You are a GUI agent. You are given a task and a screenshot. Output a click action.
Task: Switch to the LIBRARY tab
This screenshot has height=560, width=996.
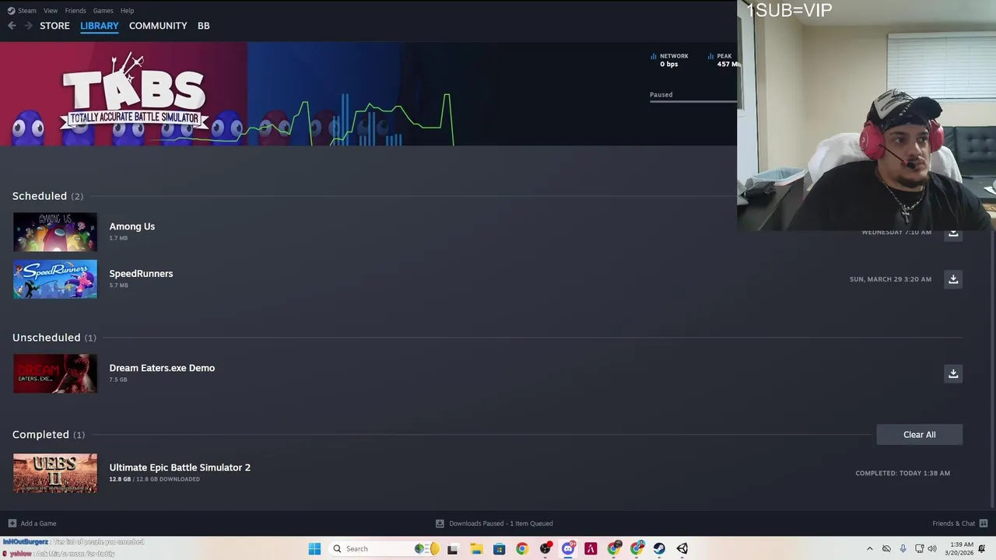click(100, 26)
